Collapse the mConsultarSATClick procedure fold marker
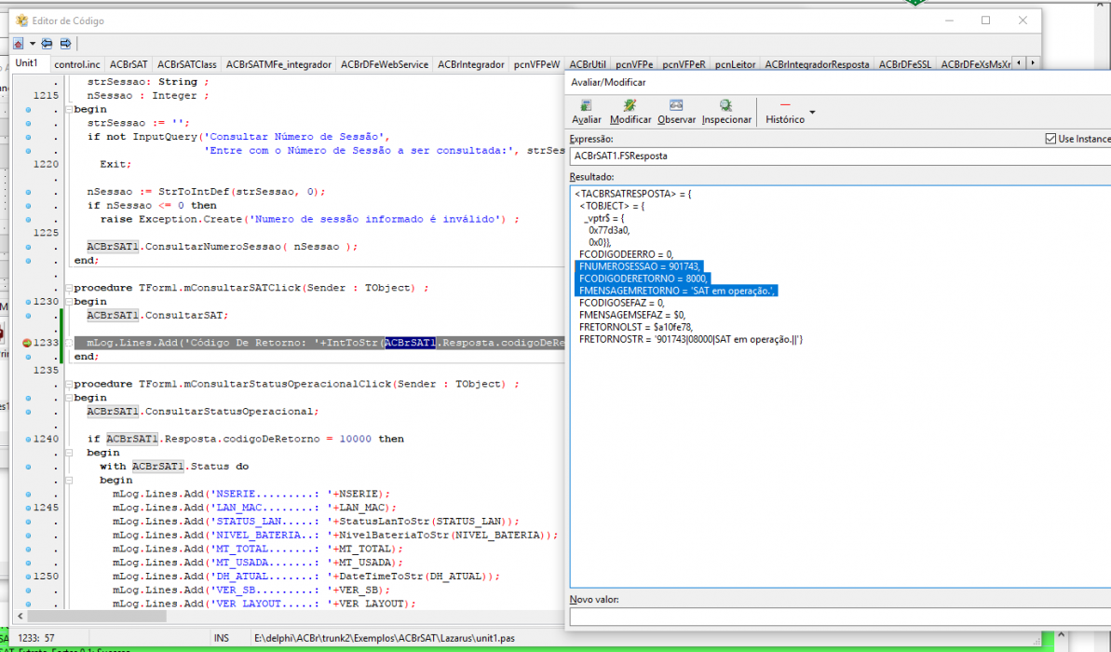Viewport: 1111px width, 652px height. pos(69,288)
